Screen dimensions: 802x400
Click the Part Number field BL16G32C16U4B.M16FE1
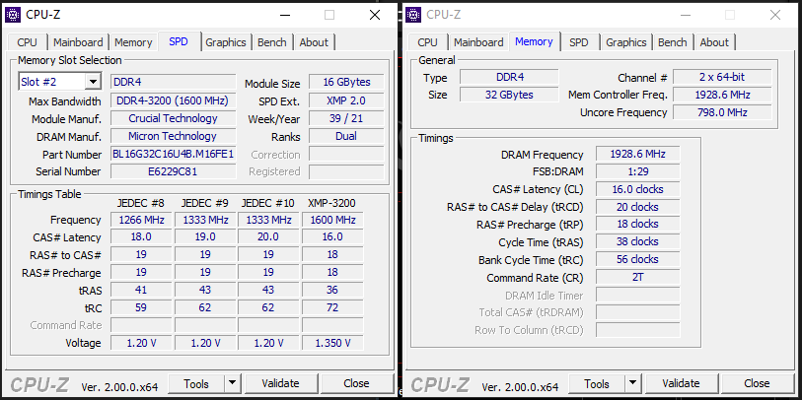point(174,154)
